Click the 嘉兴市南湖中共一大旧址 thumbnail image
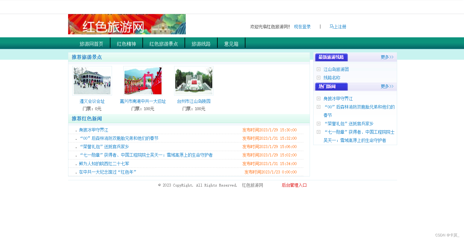This screenshot has height=240, width=464. coord(143,81)
